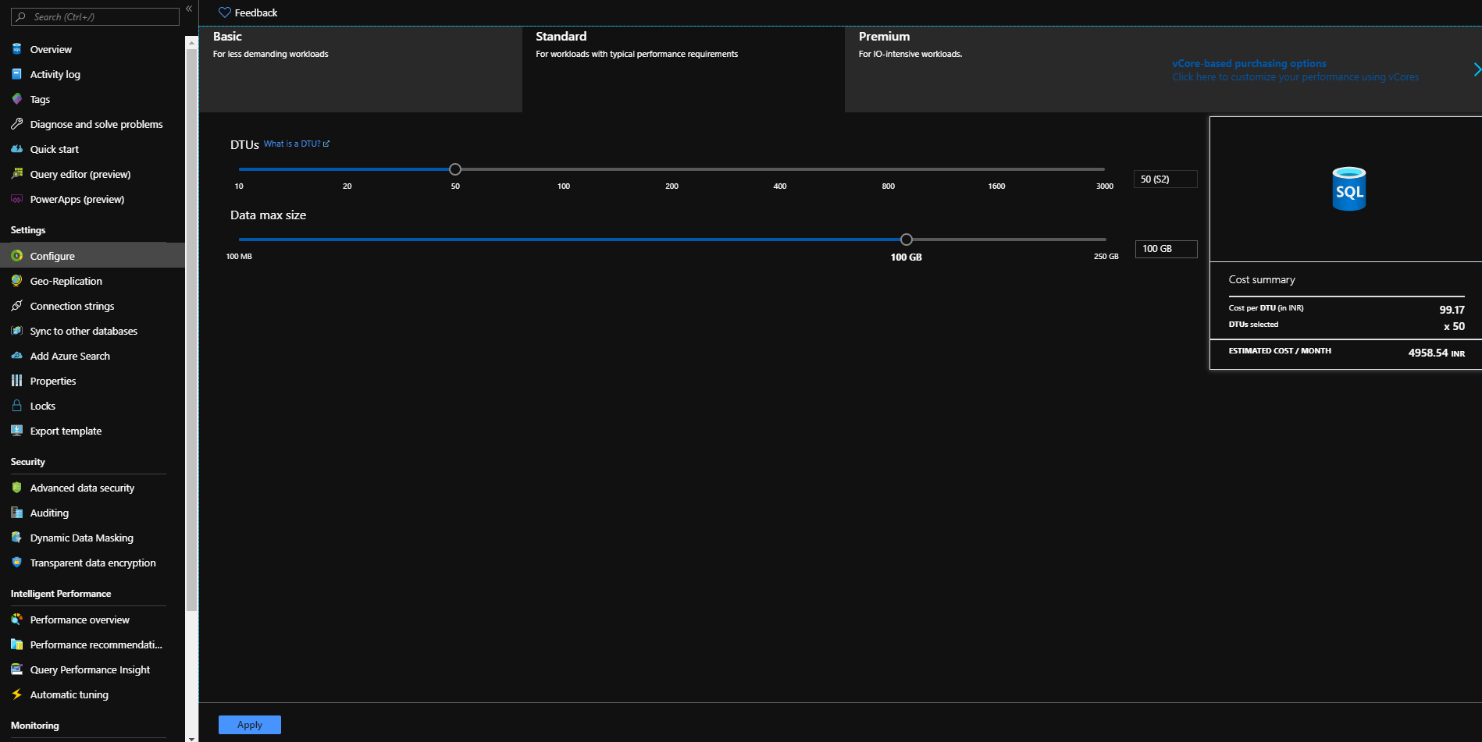Screen dimensions: 1482x742
Task: Click the Activity log icon
Action: pyautogui.click(x=16, y=74)
